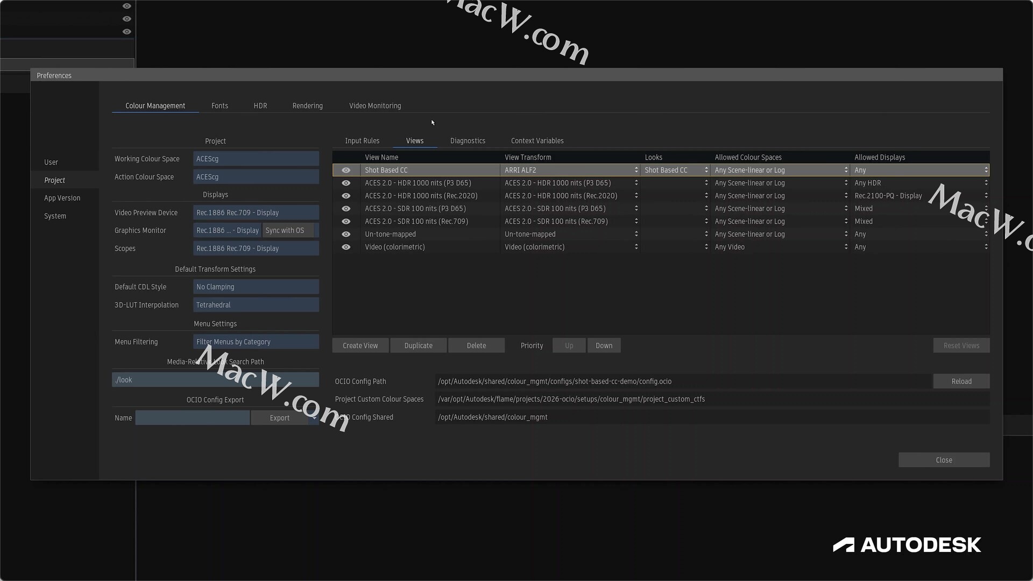Open View Transform dropdown showing ARRI ALF2
Viewport: 1033px width, 581px height.
tap(570, 170)
